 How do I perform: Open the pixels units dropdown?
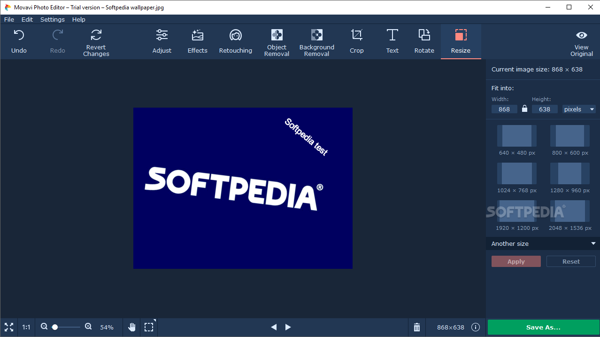click(x=579, y=109)
